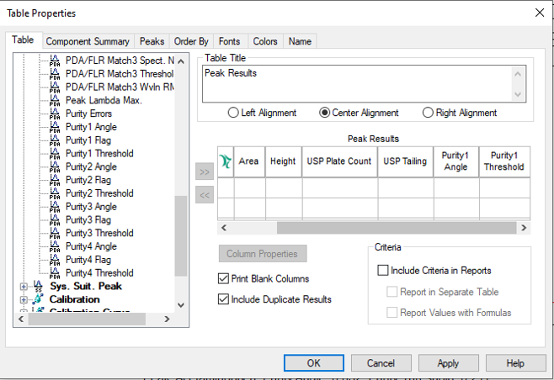Enable Include Criteria in Reports
This screenshot has width=554, height=380.
(384, 271)
